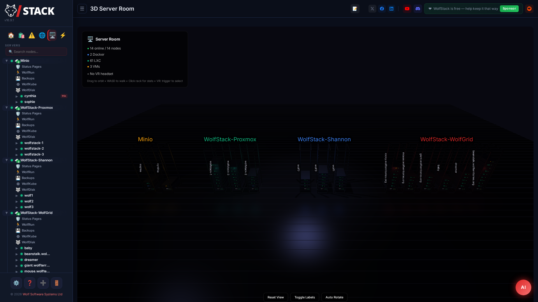Open the app store shopping bags icon
Viewport: 538px width, 302px height.
[21, 35]
